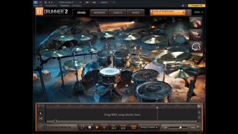Zoom out on the song track
The height and width of the screenshot is (134, 238).
point(199,117)
